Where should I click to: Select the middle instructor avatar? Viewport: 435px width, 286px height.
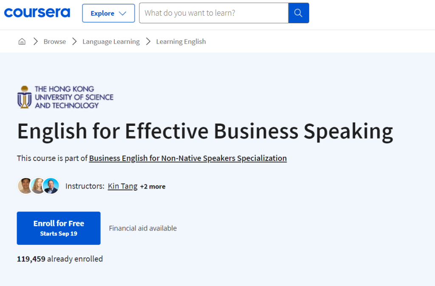coord(38,186)
